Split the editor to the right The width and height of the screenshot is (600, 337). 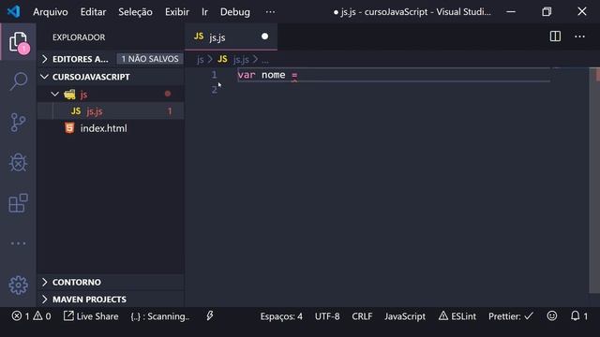point(555,37)
